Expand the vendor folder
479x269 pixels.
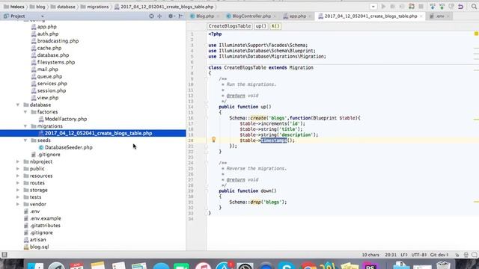click(18, 204)
